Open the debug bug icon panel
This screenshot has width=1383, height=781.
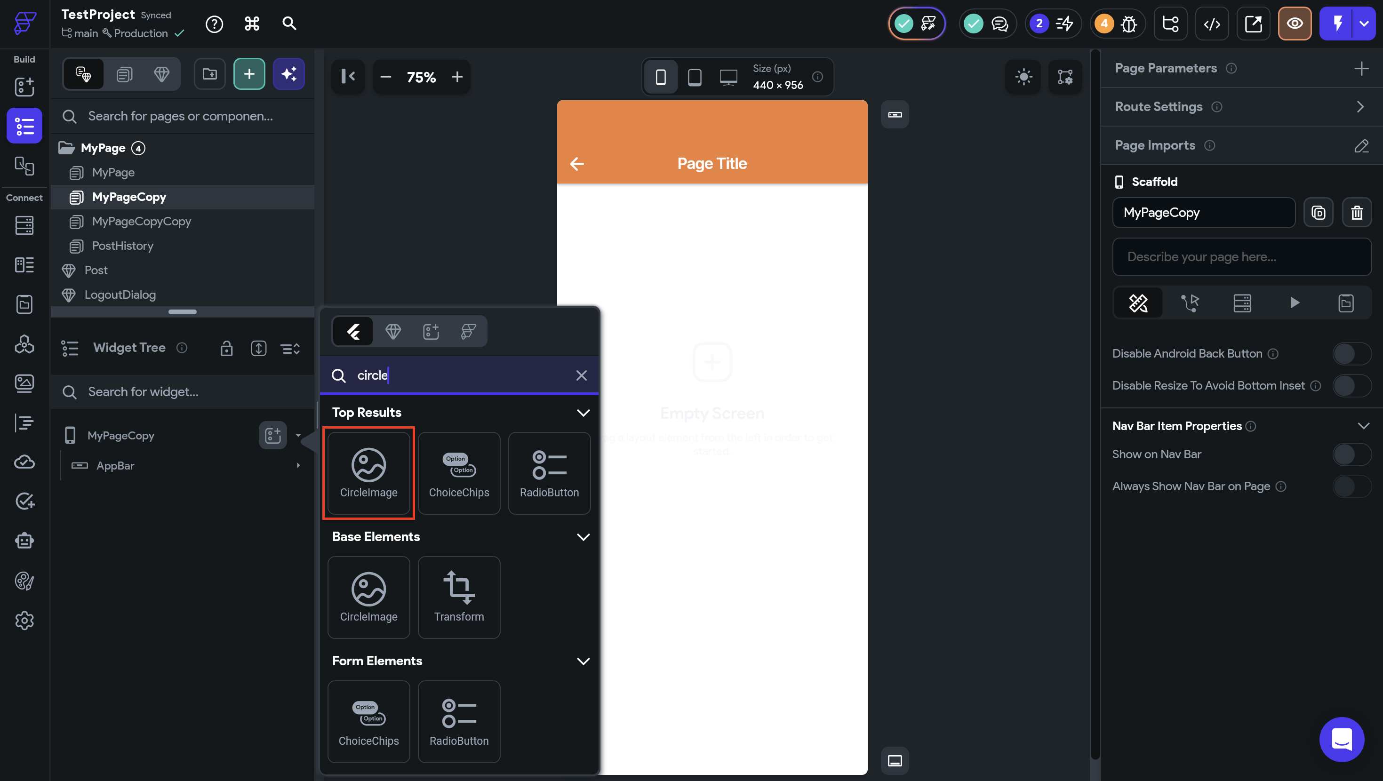click(x=1128, y=24)
